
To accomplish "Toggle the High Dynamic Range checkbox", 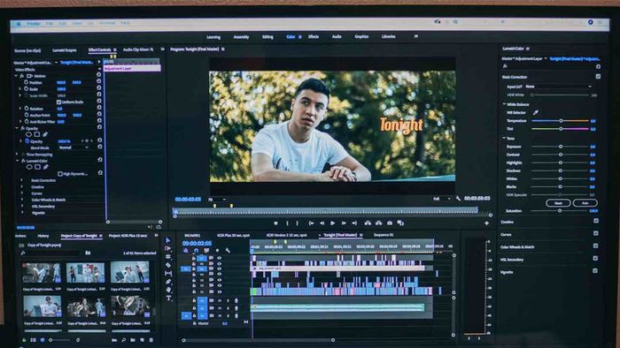I will 60,174.
